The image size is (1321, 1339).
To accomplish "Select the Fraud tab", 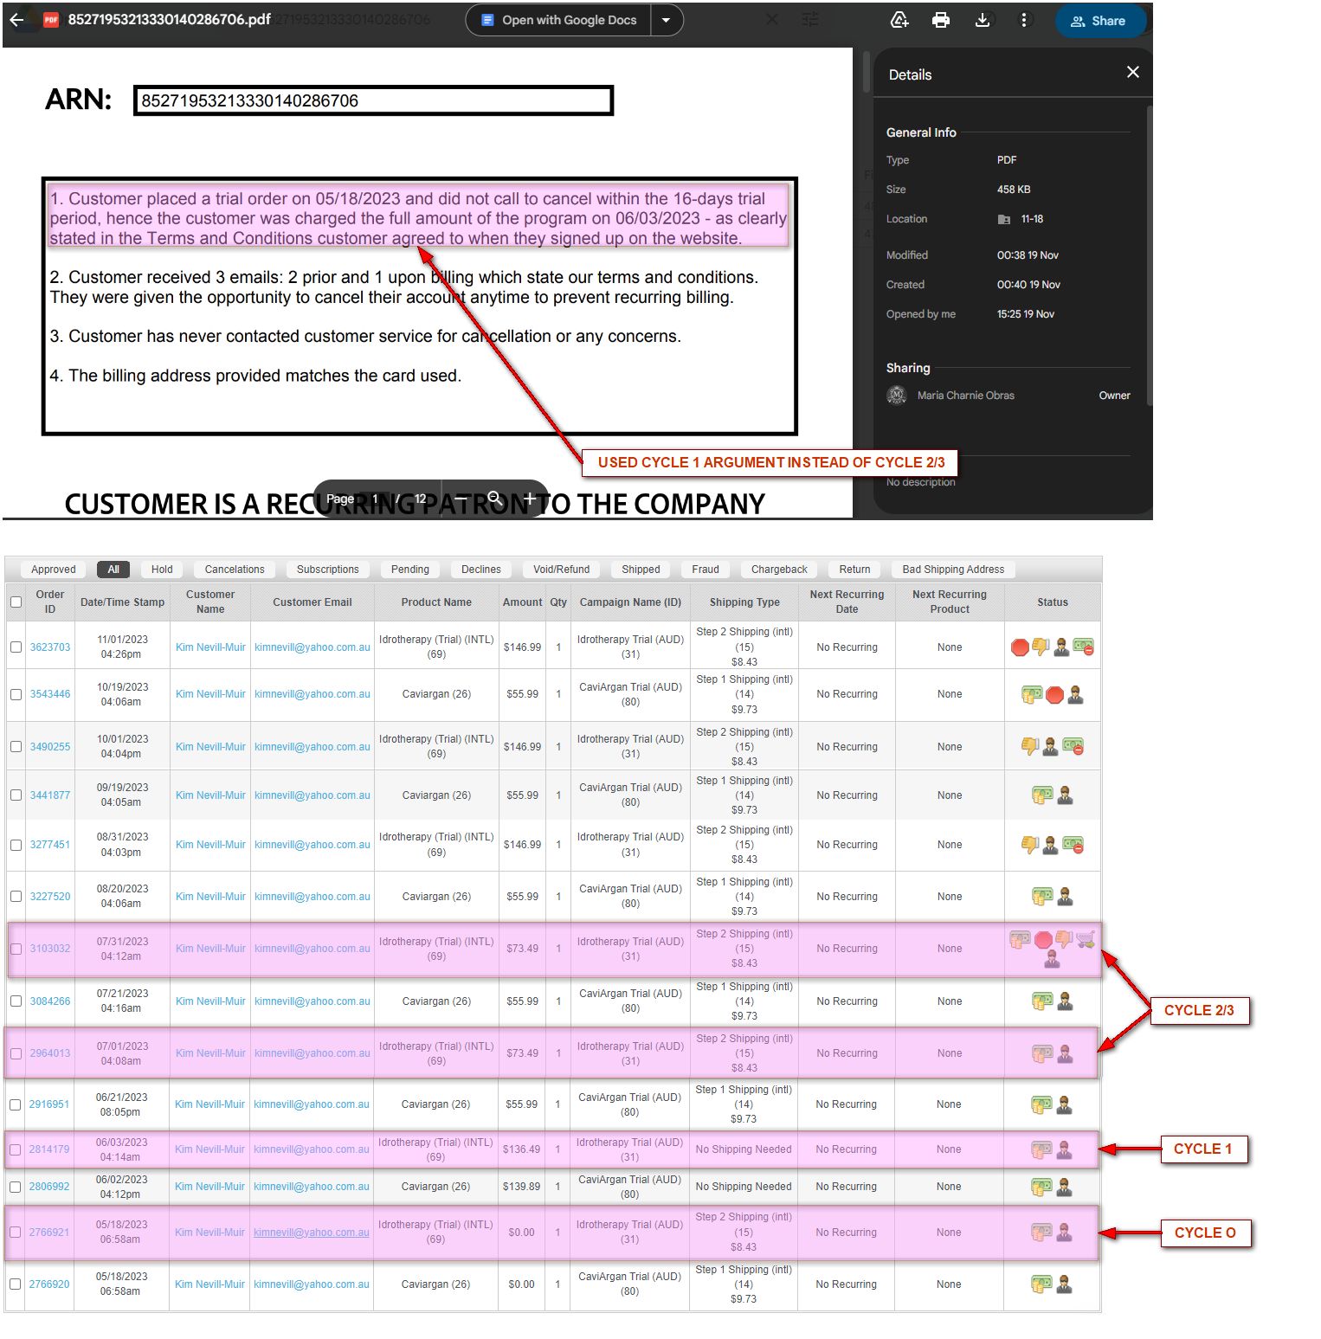I will (706, 569).
